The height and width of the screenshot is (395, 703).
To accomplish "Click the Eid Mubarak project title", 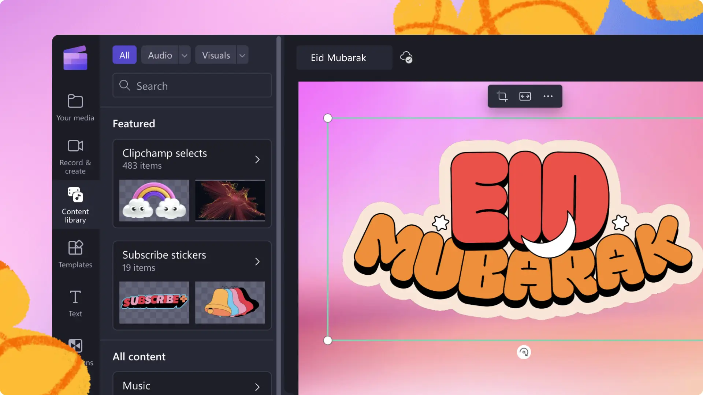I will click(x=338, y=57).
